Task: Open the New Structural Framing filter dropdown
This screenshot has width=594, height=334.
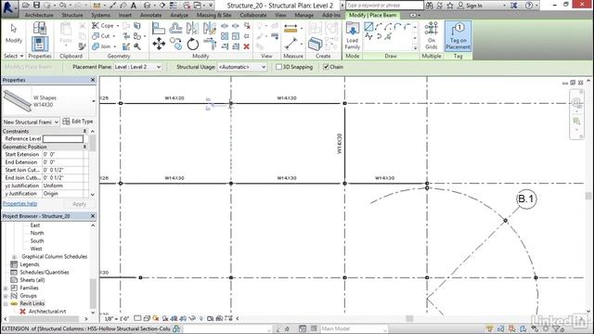Action: click(x=31, y=122)
